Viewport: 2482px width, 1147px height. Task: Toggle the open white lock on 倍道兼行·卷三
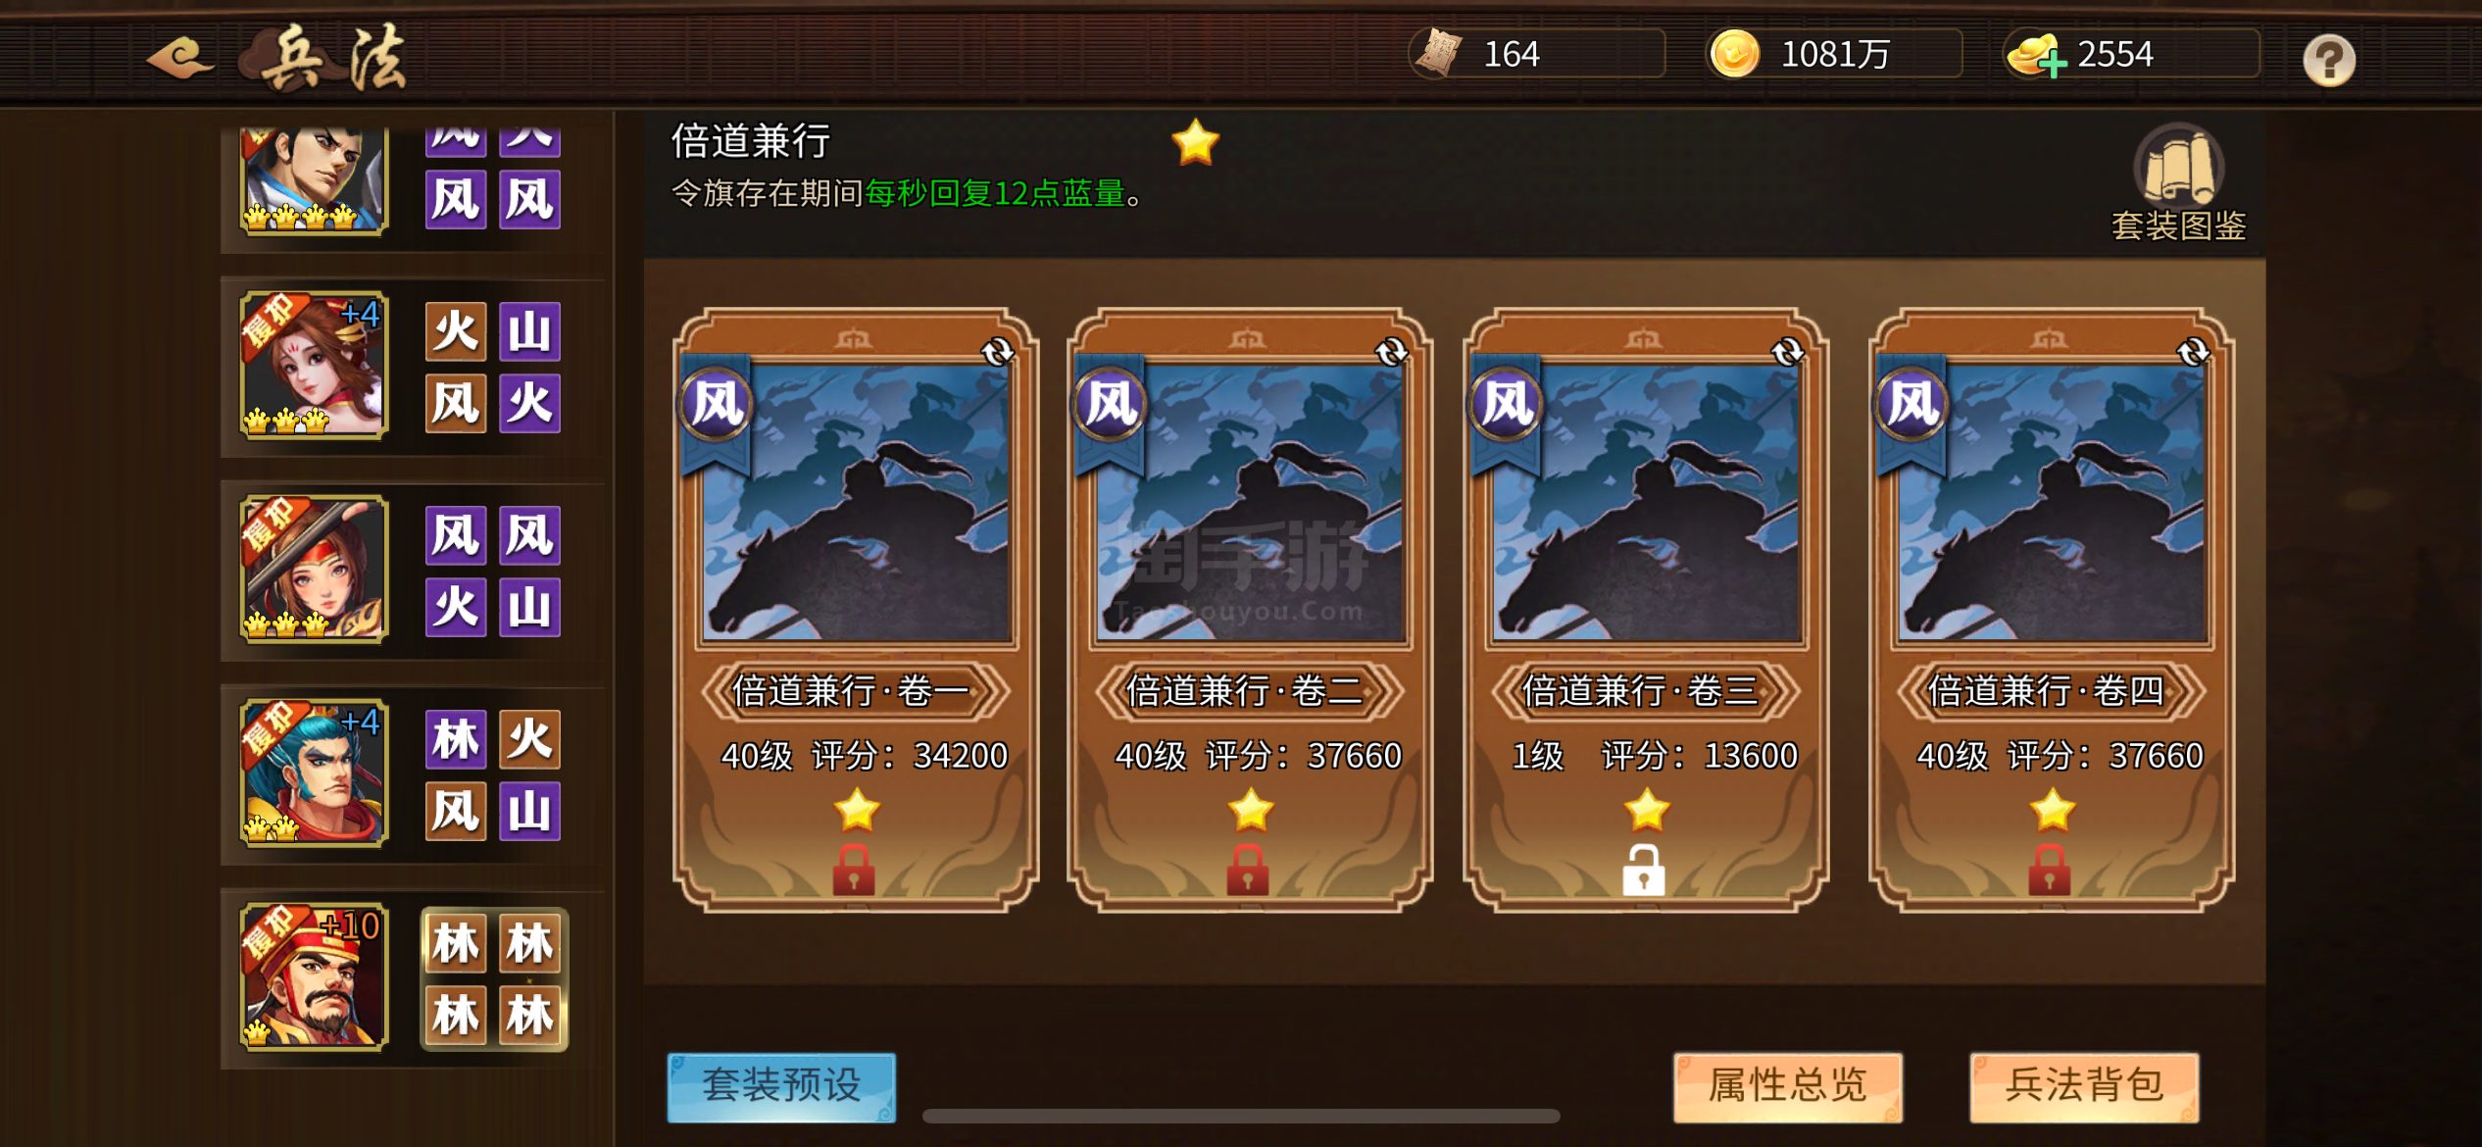pos(1644,870)
